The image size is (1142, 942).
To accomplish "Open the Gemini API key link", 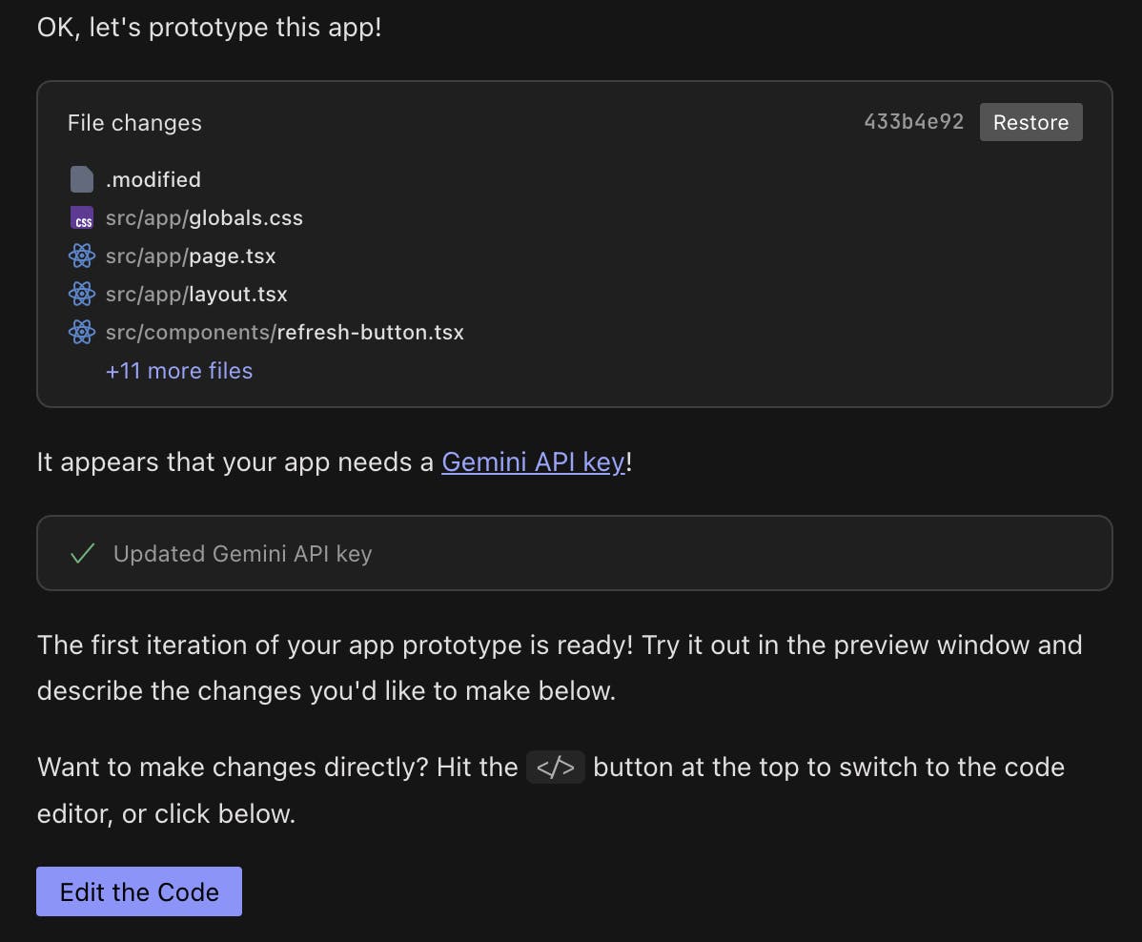I will click(x=533, y=462).
